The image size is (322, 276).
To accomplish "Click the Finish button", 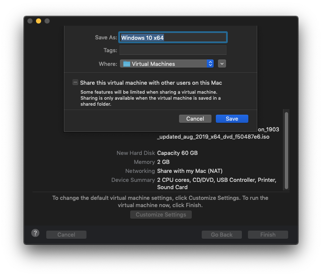I will tap(268, 234).
